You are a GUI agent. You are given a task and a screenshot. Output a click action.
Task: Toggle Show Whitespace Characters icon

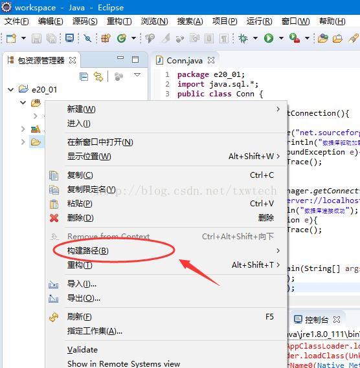click(x=224, y=39)
